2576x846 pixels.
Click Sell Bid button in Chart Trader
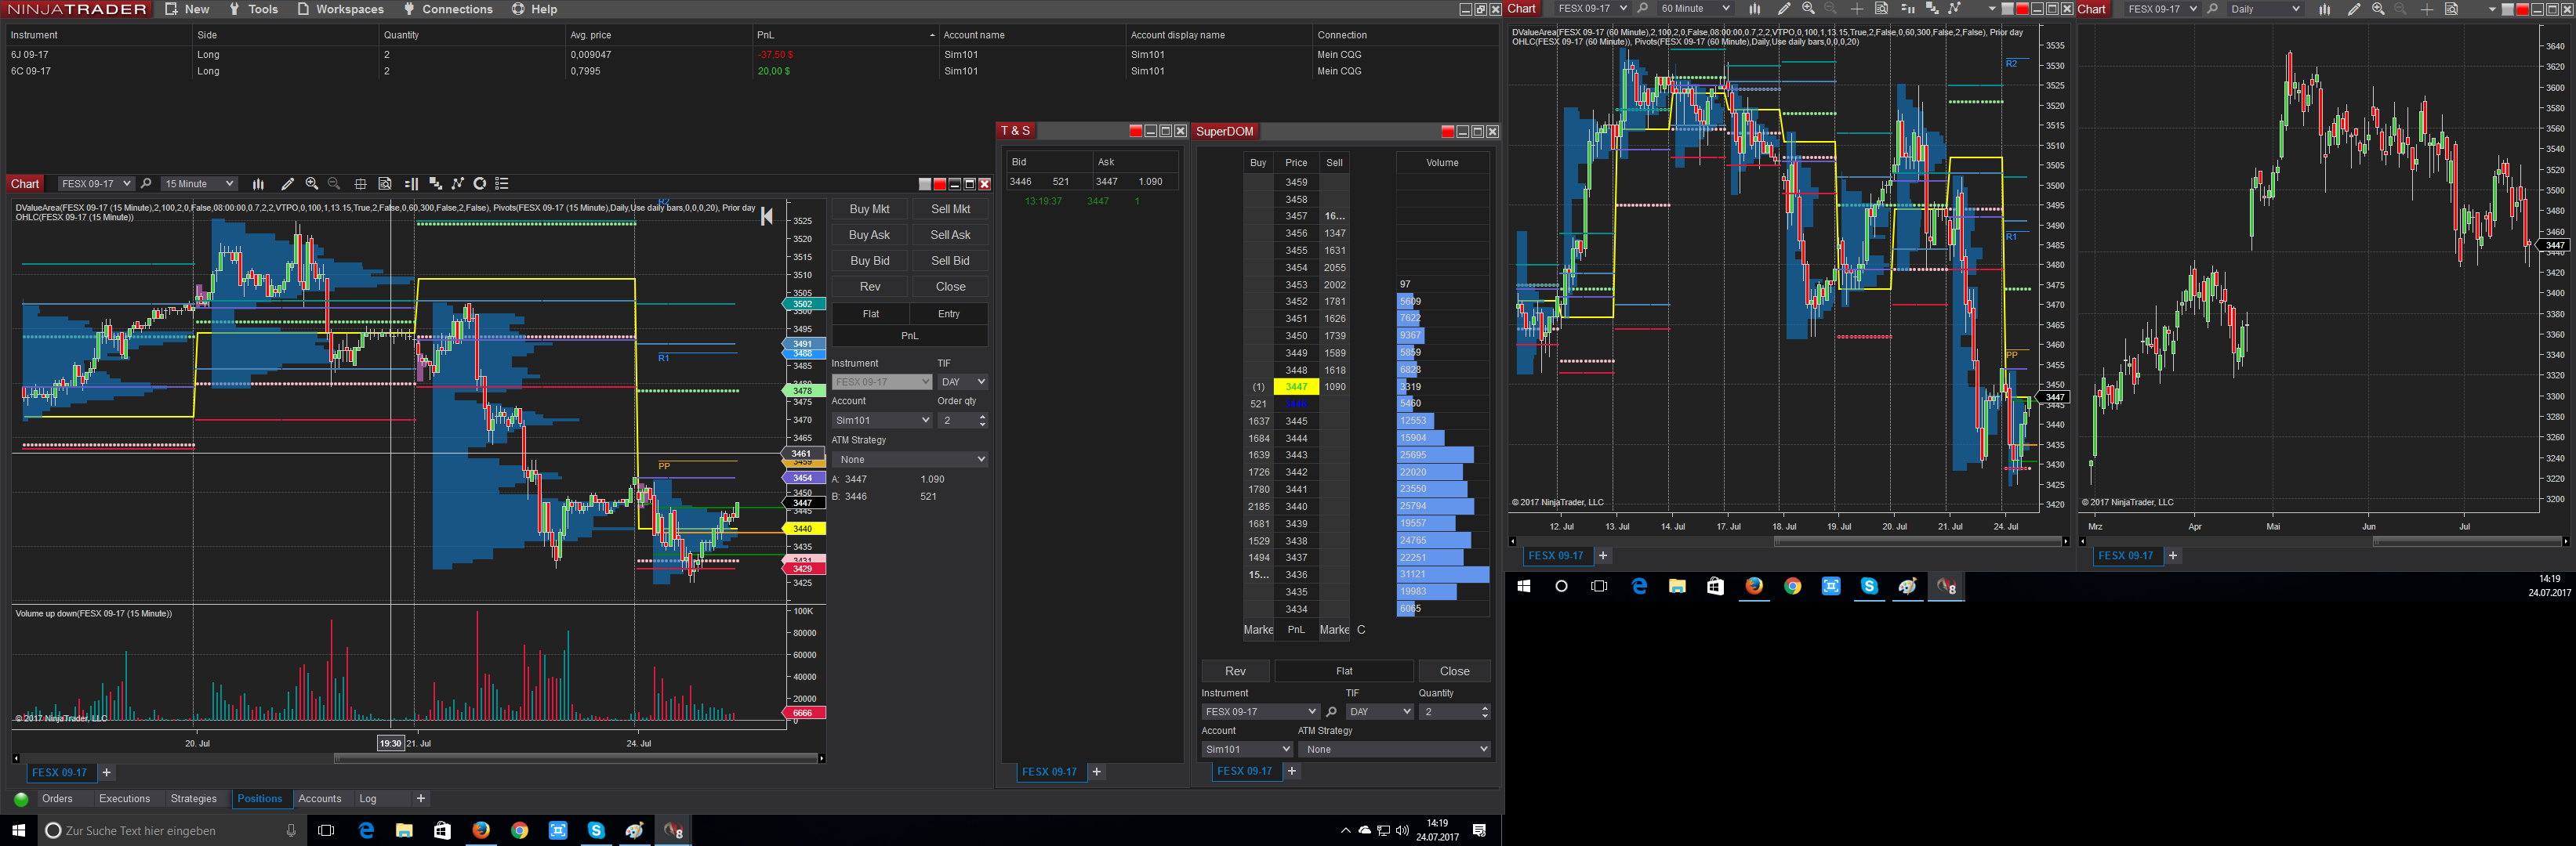point(950,261)
